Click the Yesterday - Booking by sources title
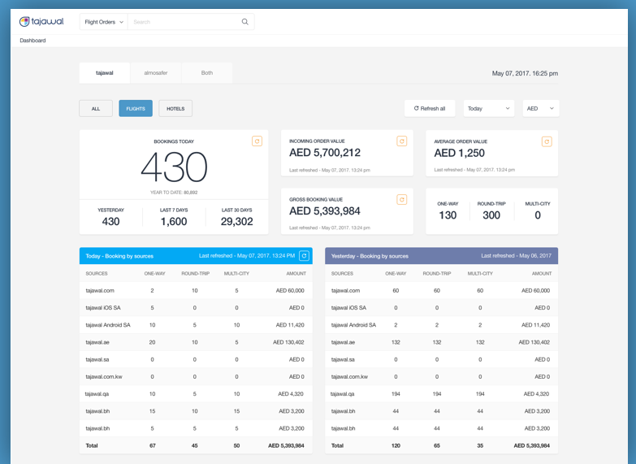The image size is (636, 464). [x=370, y=256]
